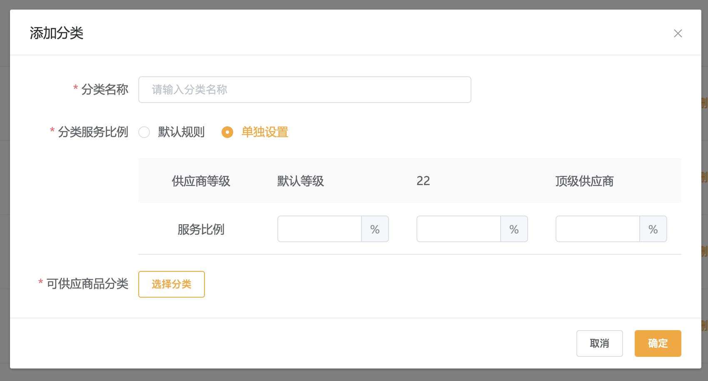The image size is (708, 381).
Task: Click the % suffix under column 22
Action: pos(514,229)
